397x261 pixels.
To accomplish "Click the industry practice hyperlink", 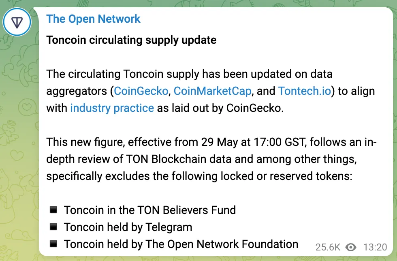I will (x=112, y=108).
